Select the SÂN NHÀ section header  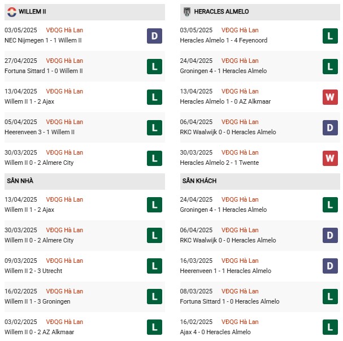coord(20,181)
